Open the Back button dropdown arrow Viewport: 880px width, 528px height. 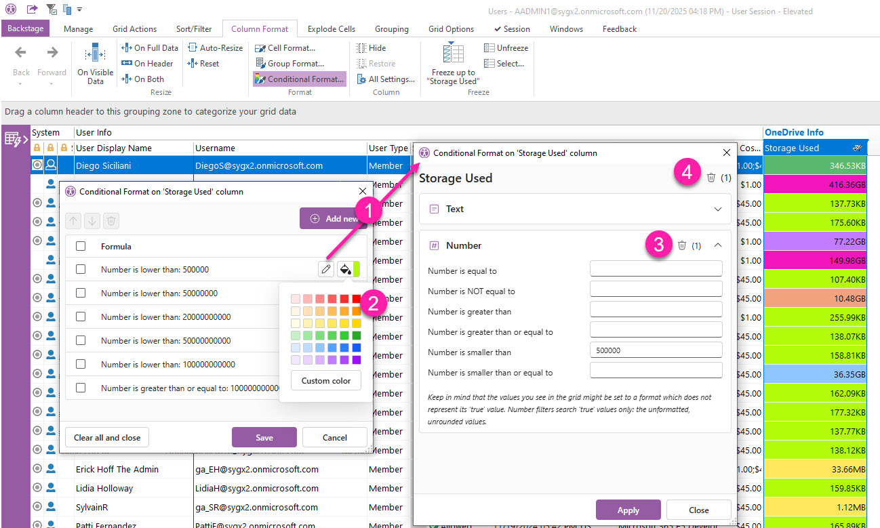point(21,84)
